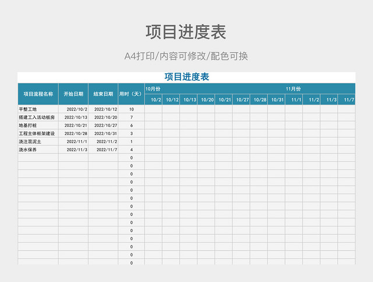The height and width of the screenshot is (282, 373).
Task: Select duration value 7 for 搭建工人活动板房
Action: click(x=131, y=117)
